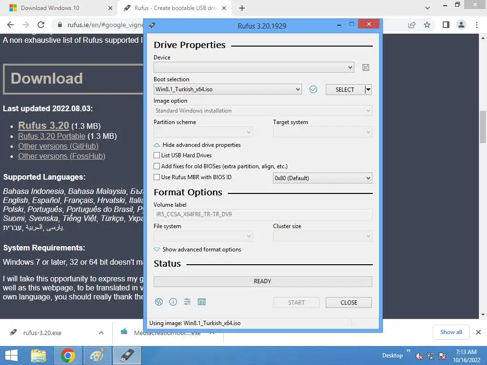Click Show all downloads
The height and width of the screenshot is (365, 487).
pyautogui.click(x=451, y=332)
